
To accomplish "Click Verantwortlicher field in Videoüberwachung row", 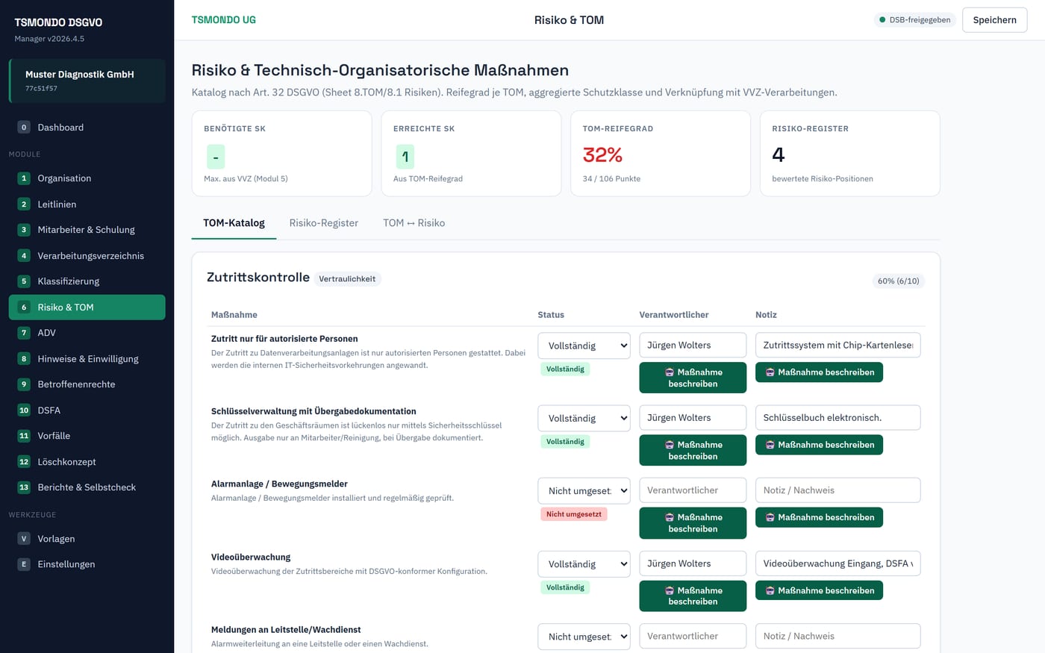I will [x=693, y=563].
